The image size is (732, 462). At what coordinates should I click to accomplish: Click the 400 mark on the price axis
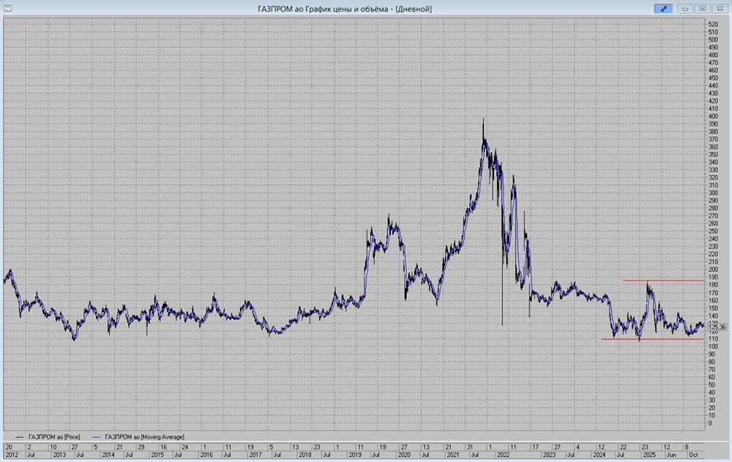click(712, 116)
